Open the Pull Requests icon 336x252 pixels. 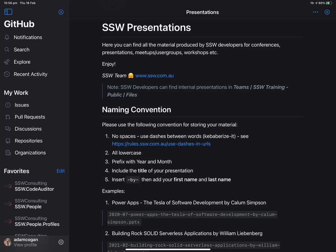tap(7, 117)
